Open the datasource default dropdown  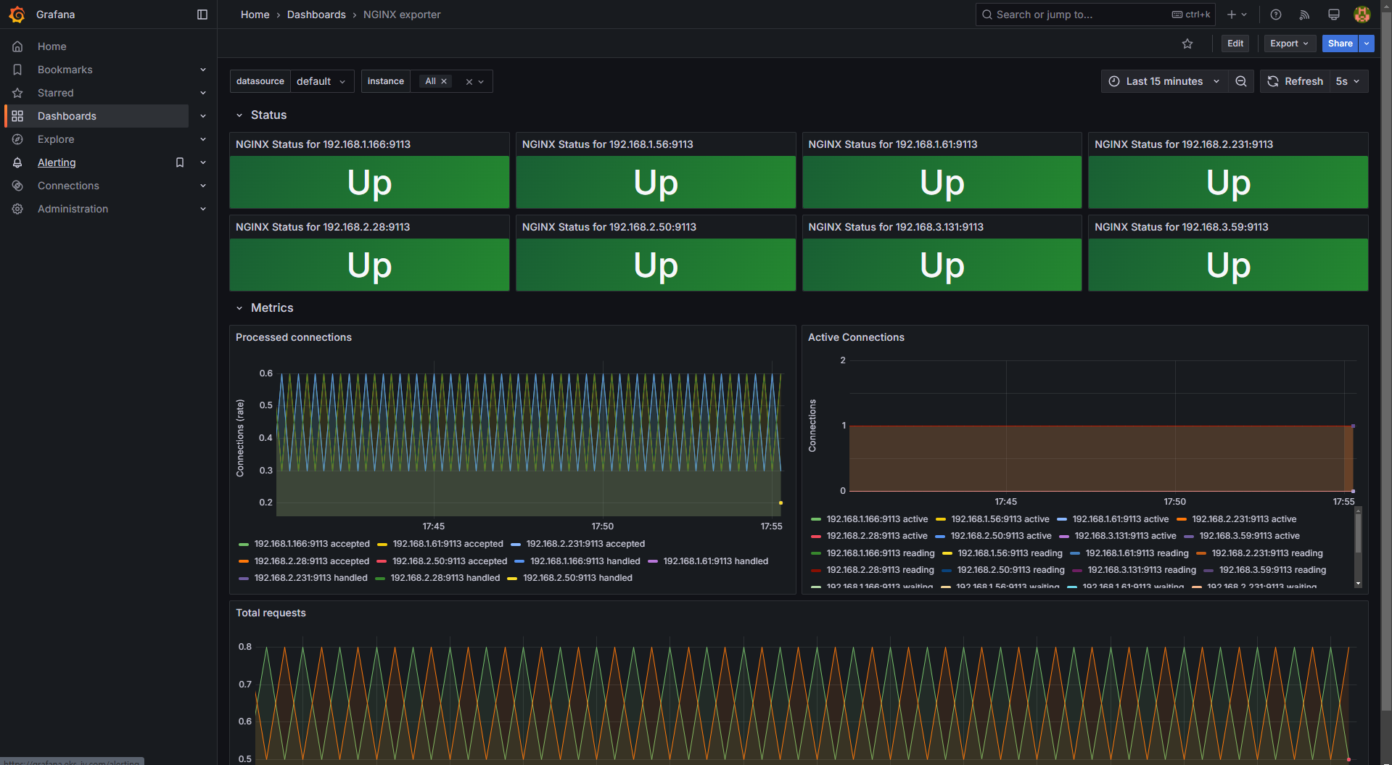pos(321,81)
